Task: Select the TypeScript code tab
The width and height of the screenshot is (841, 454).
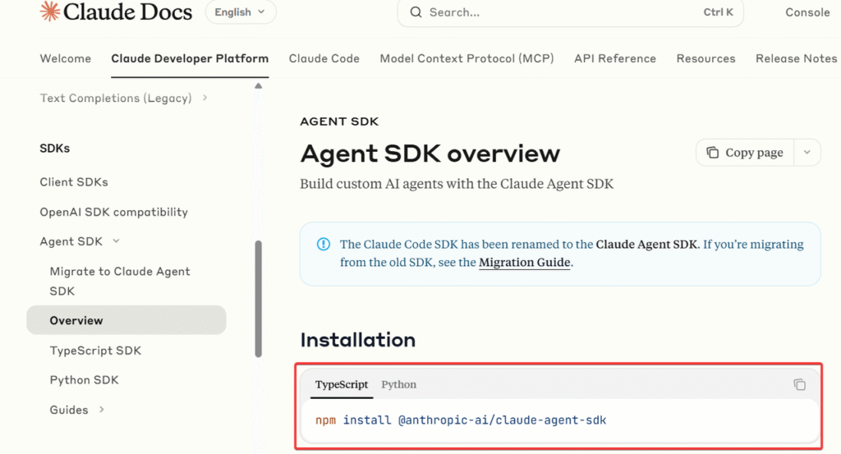Action: pos(342,384)
